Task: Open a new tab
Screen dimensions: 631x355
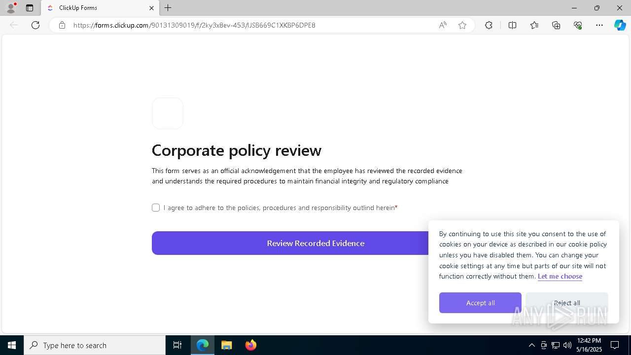Action: tap(168, 8)
